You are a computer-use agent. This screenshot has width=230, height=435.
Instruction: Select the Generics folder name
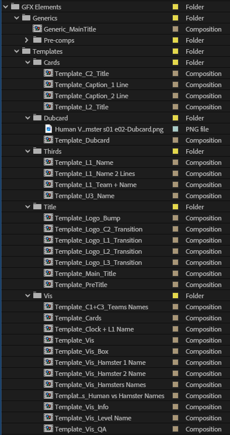tap(45, 18)
